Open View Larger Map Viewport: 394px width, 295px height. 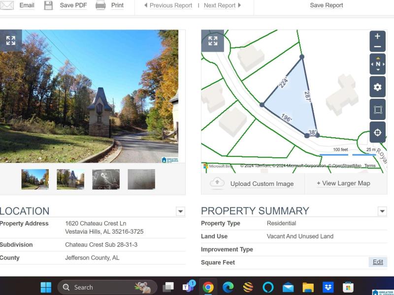coord(343,183)
